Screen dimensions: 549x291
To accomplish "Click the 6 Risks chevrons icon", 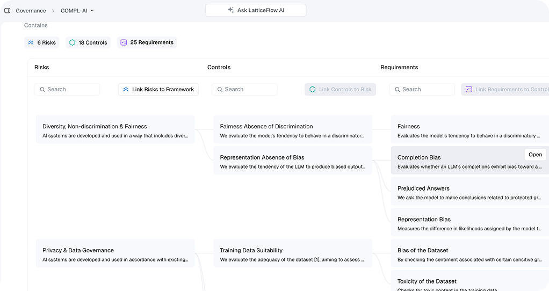I will click(31, 42).
